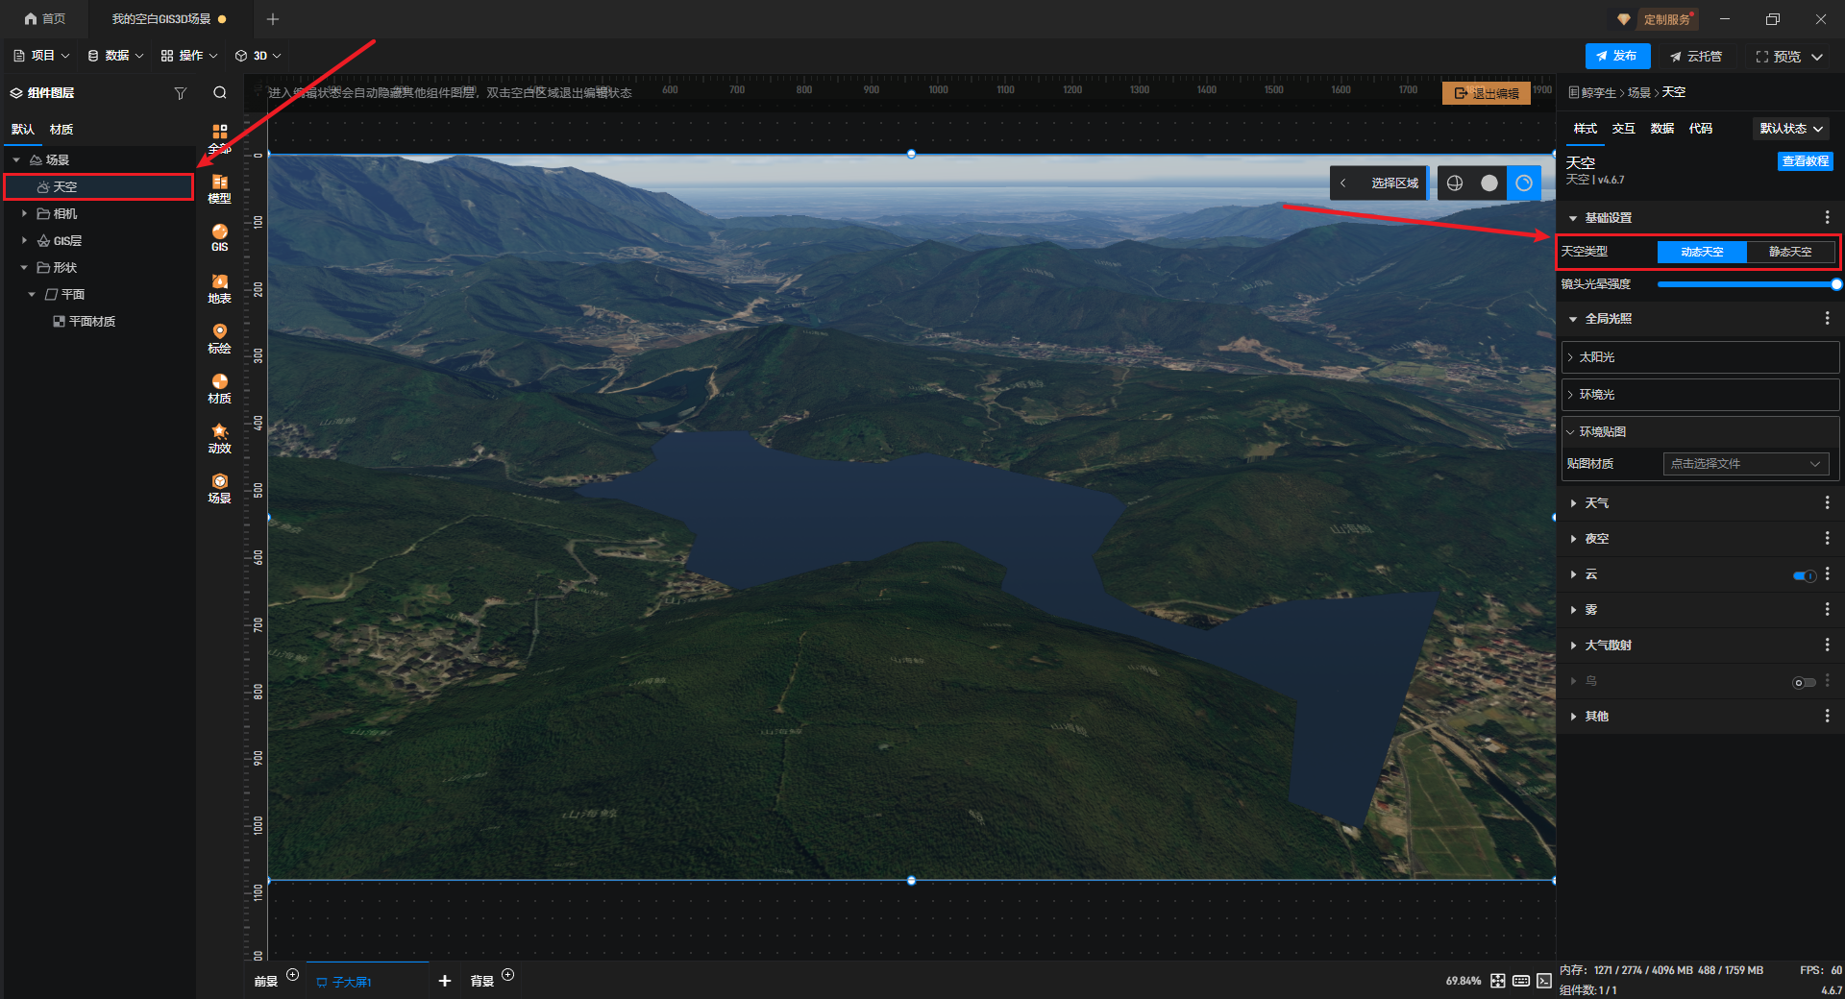Viewport: 1845px width, 999px height.
Task: Open the 模型 component category
Action: [x=219, y=188]
